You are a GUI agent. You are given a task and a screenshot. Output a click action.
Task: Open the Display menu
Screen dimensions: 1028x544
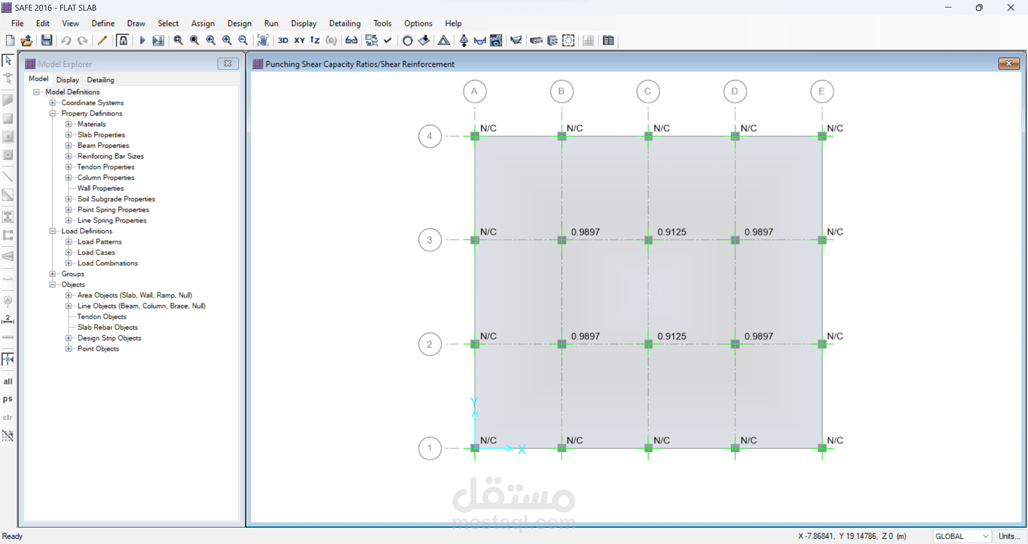304,24
